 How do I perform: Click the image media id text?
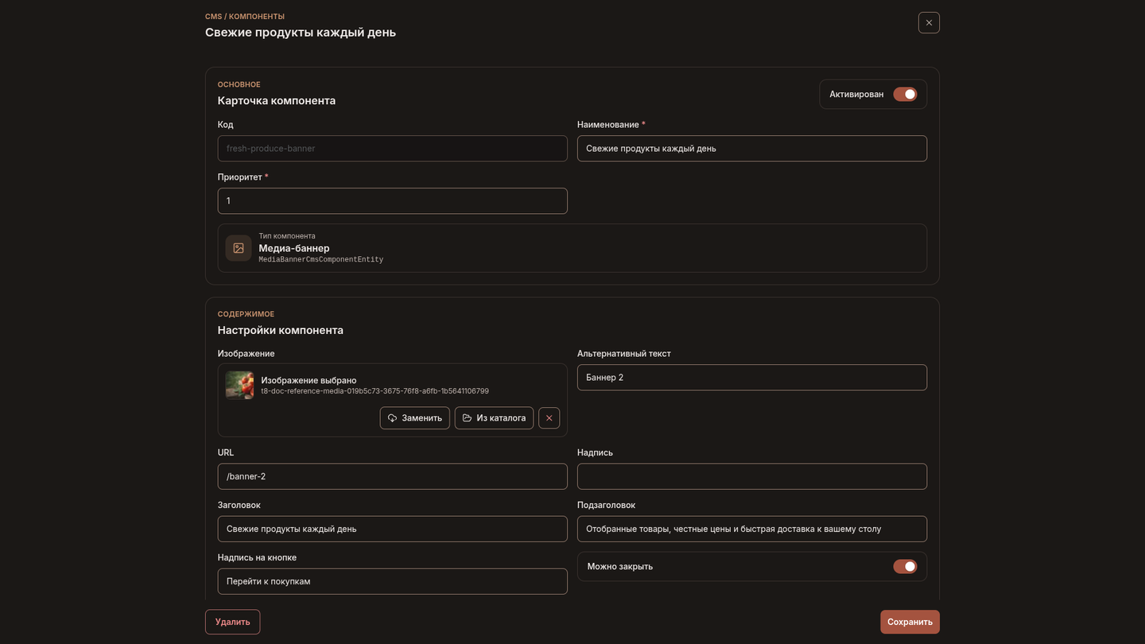coord(375,391)
